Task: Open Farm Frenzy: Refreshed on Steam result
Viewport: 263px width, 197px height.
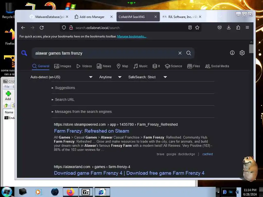Action: tap(92, 131)
